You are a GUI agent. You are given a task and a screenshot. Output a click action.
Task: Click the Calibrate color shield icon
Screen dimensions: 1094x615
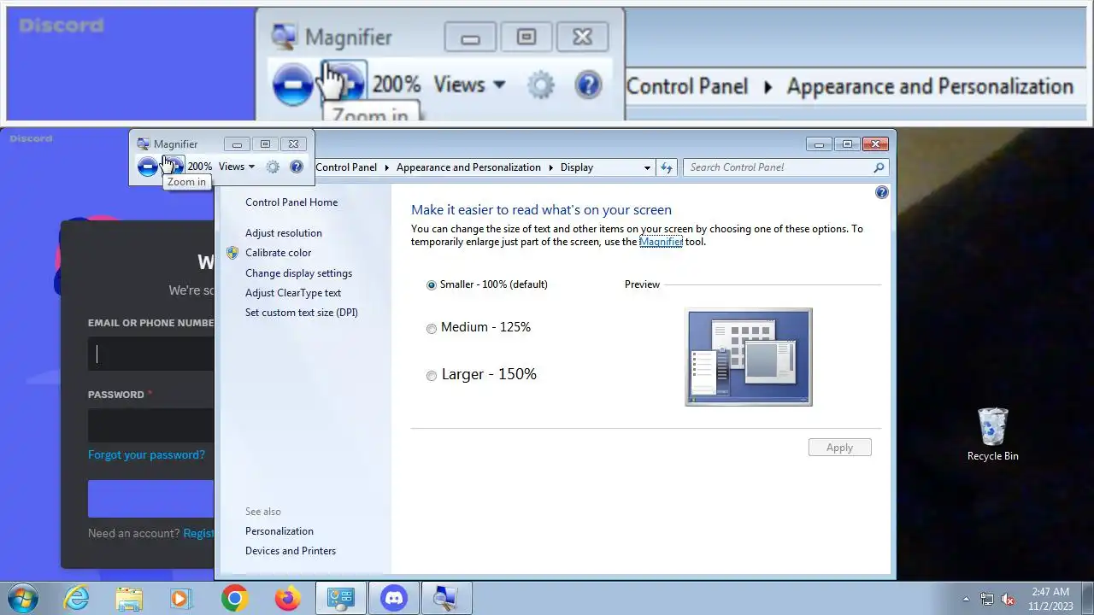click(232, 253)
